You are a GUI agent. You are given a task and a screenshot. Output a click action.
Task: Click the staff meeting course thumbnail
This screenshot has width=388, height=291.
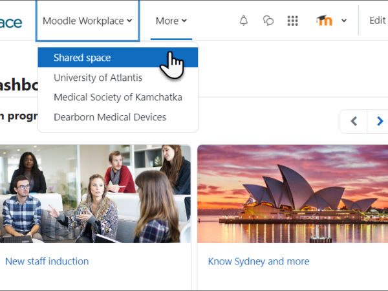click(x=95, y=194)
